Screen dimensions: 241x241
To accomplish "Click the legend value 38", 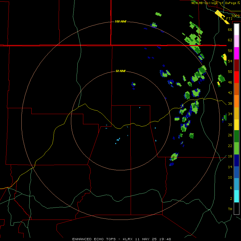I will coord(230,103).
